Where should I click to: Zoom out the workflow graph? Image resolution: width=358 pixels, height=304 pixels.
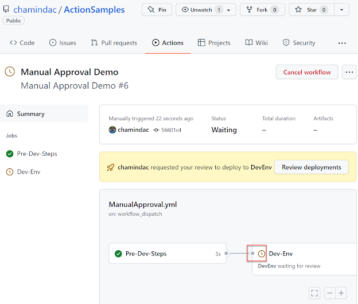coord(330,293)
